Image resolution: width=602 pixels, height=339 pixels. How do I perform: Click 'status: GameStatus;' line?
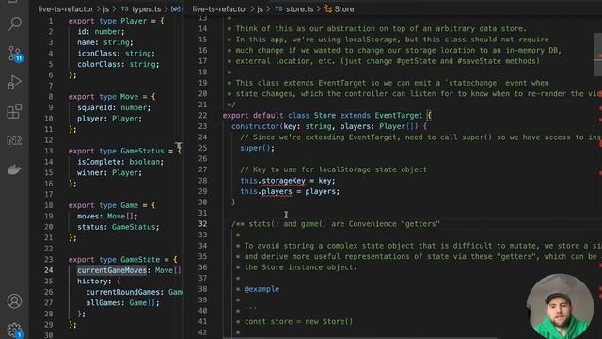point(119,227)
